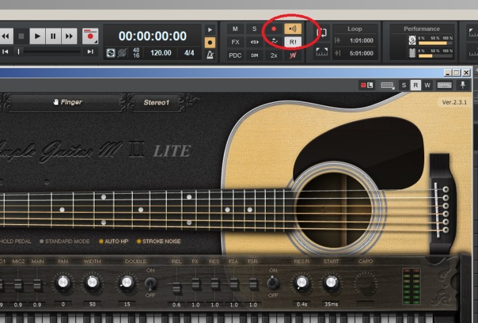Image resolution: width=478 pixels, height=323 pixels.
Task: Click the disk activity meter icon
Action: click(412, 40)
